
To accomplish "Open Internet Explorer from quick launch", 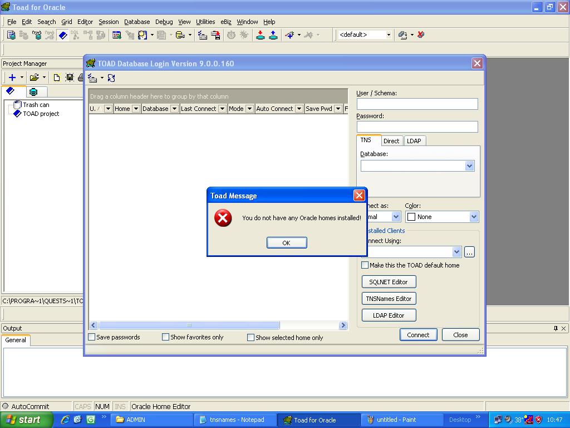I will coord(65,420).
